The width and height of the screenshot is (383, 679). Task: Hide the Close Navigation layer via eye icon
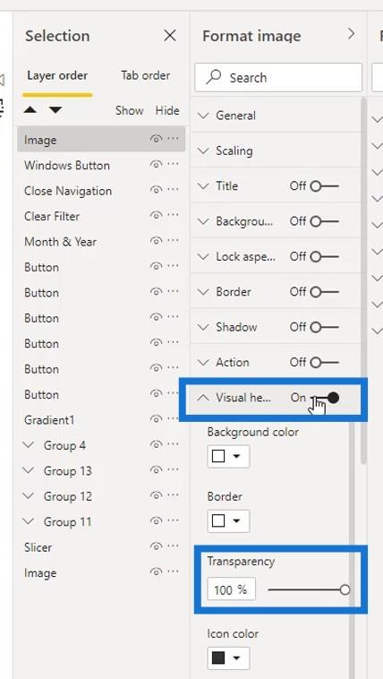click(x=156, y=190)
